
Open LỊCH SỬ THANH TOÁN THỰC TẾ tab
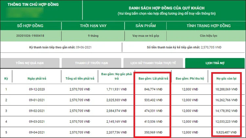[153, 63]
